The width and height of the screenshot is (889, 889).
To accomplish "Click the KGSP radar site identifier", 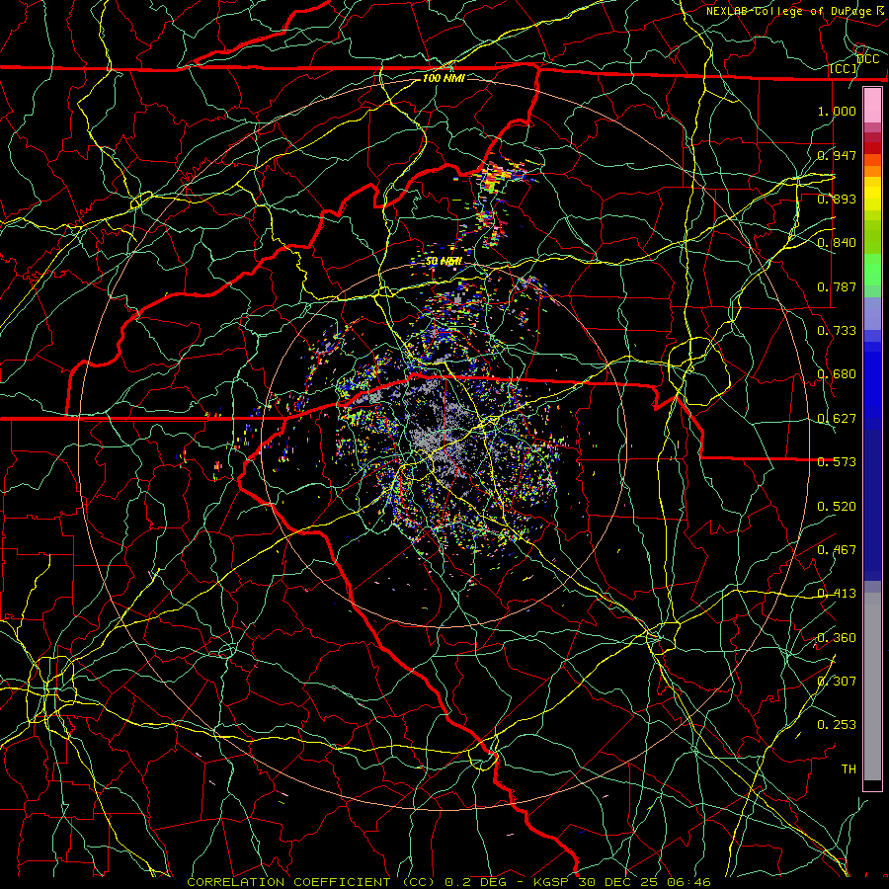I will [x=553, y=882].
